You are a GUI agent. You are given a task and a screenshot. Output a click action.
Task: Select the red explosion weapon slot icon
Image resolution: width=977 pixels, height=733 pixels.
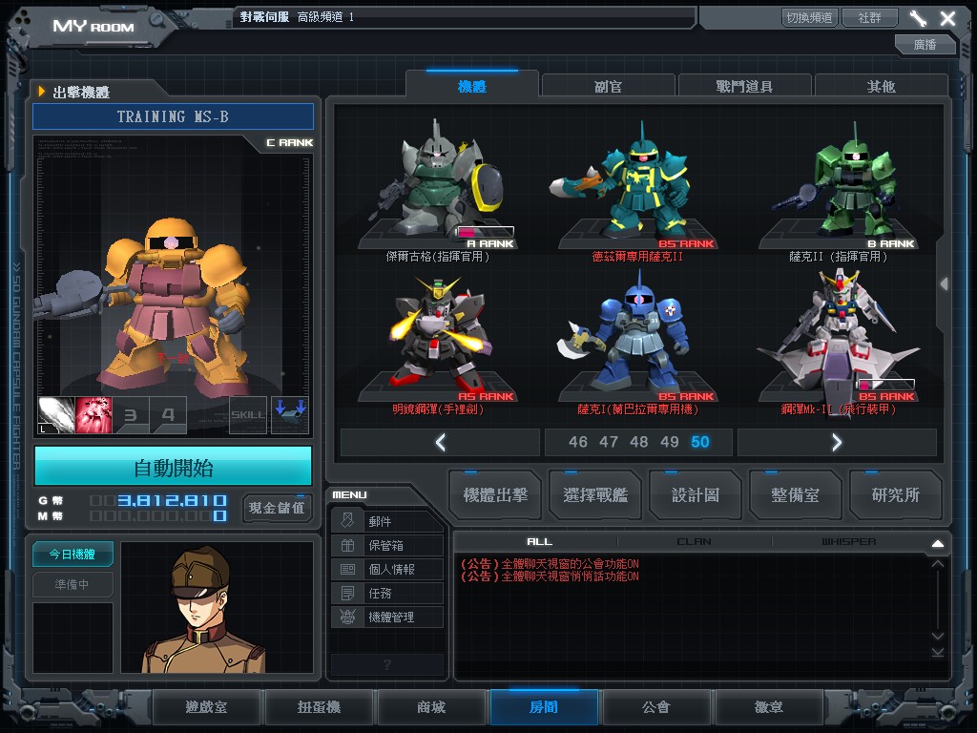94,415
